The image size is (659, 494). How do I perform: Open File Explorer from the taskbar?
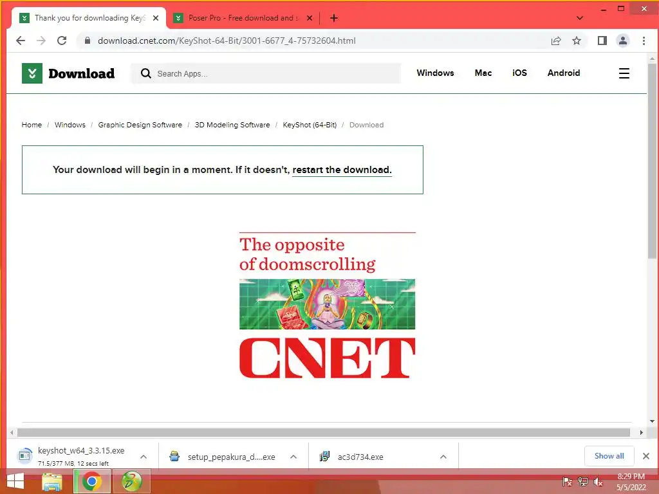51,481
